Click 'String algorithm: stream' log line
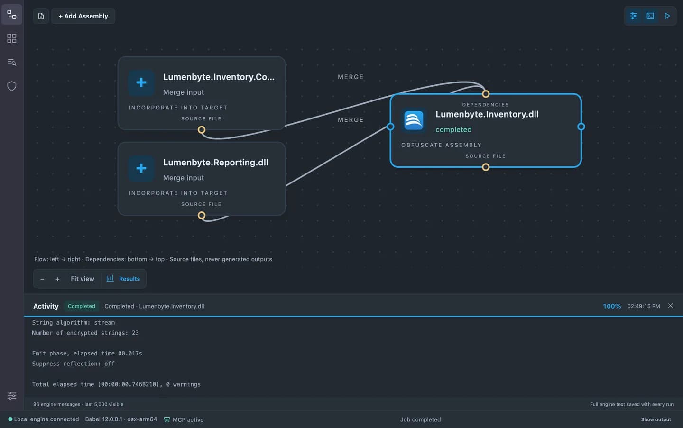 click(x=74, y=322)
